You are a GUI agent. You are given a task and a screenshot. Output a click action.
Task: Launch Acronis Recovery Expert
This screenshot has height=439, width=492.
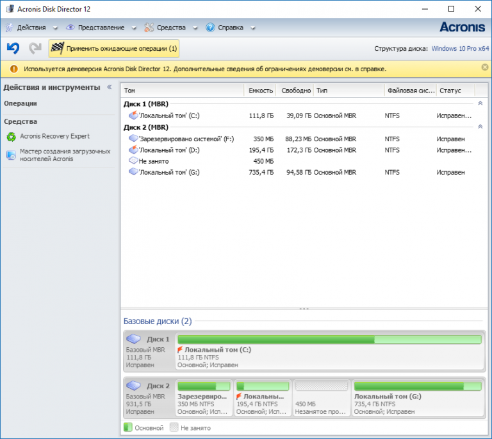point(54,136)
